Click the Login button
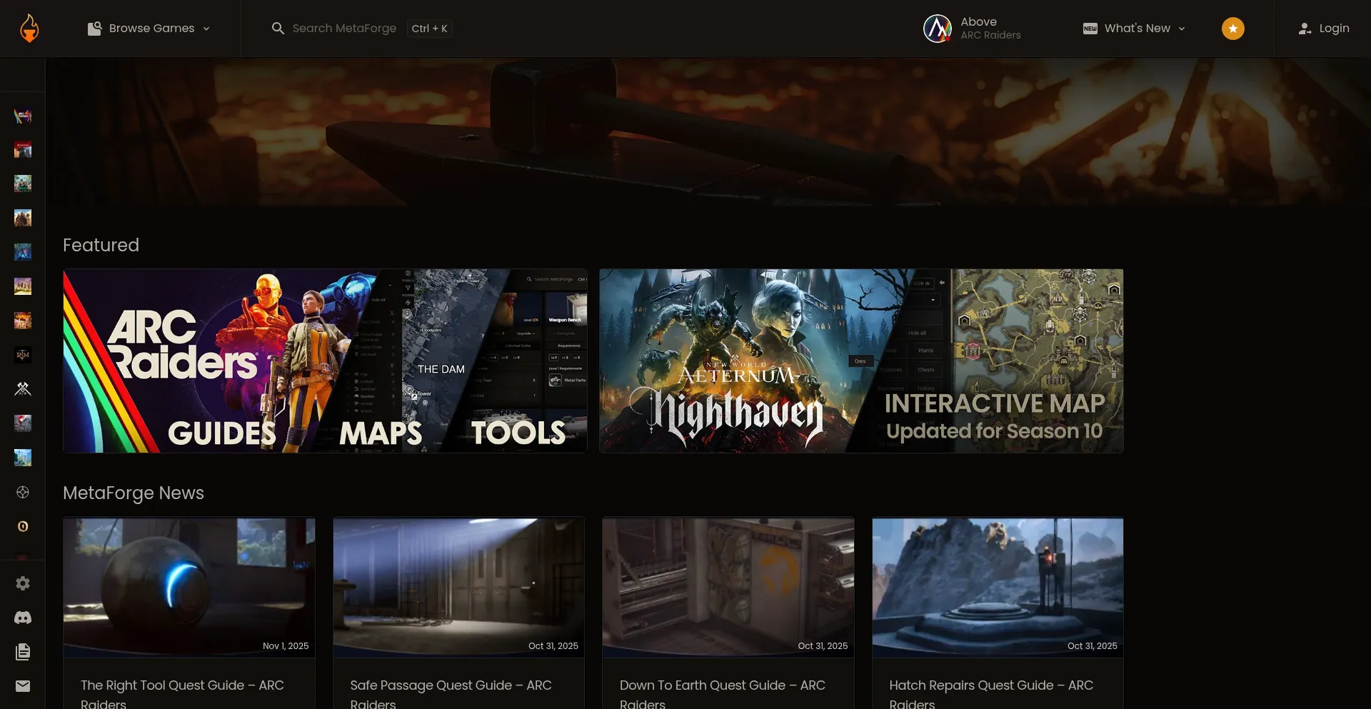1371x709 pixels. click(x=1324, y=29)
